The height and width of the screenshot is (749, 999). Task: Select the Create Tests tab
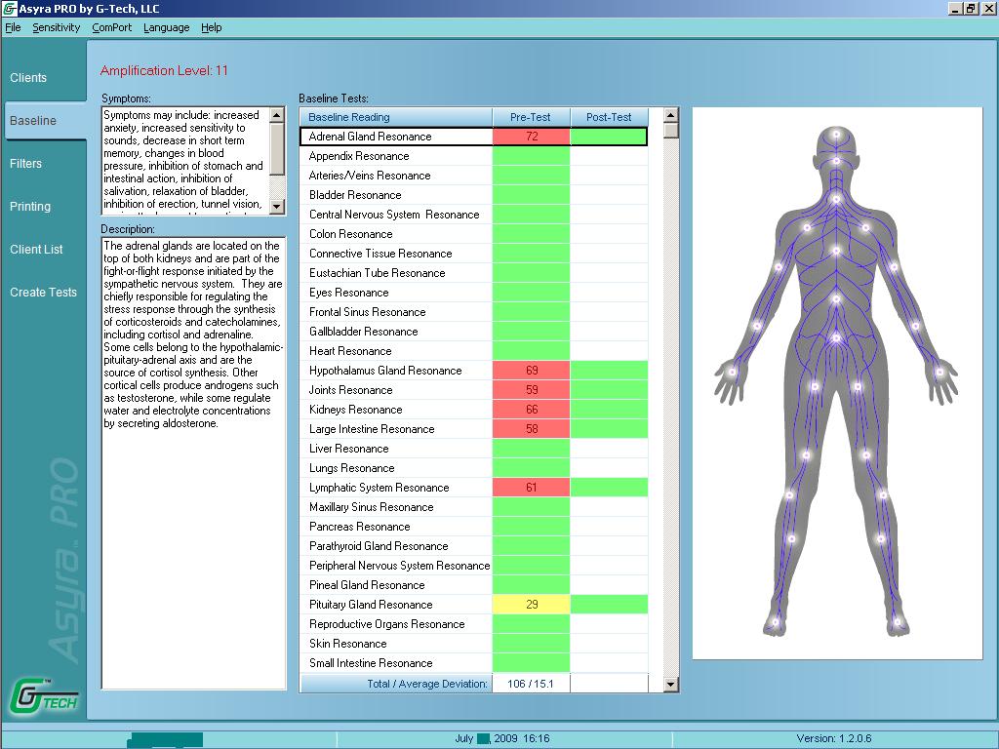43,293
